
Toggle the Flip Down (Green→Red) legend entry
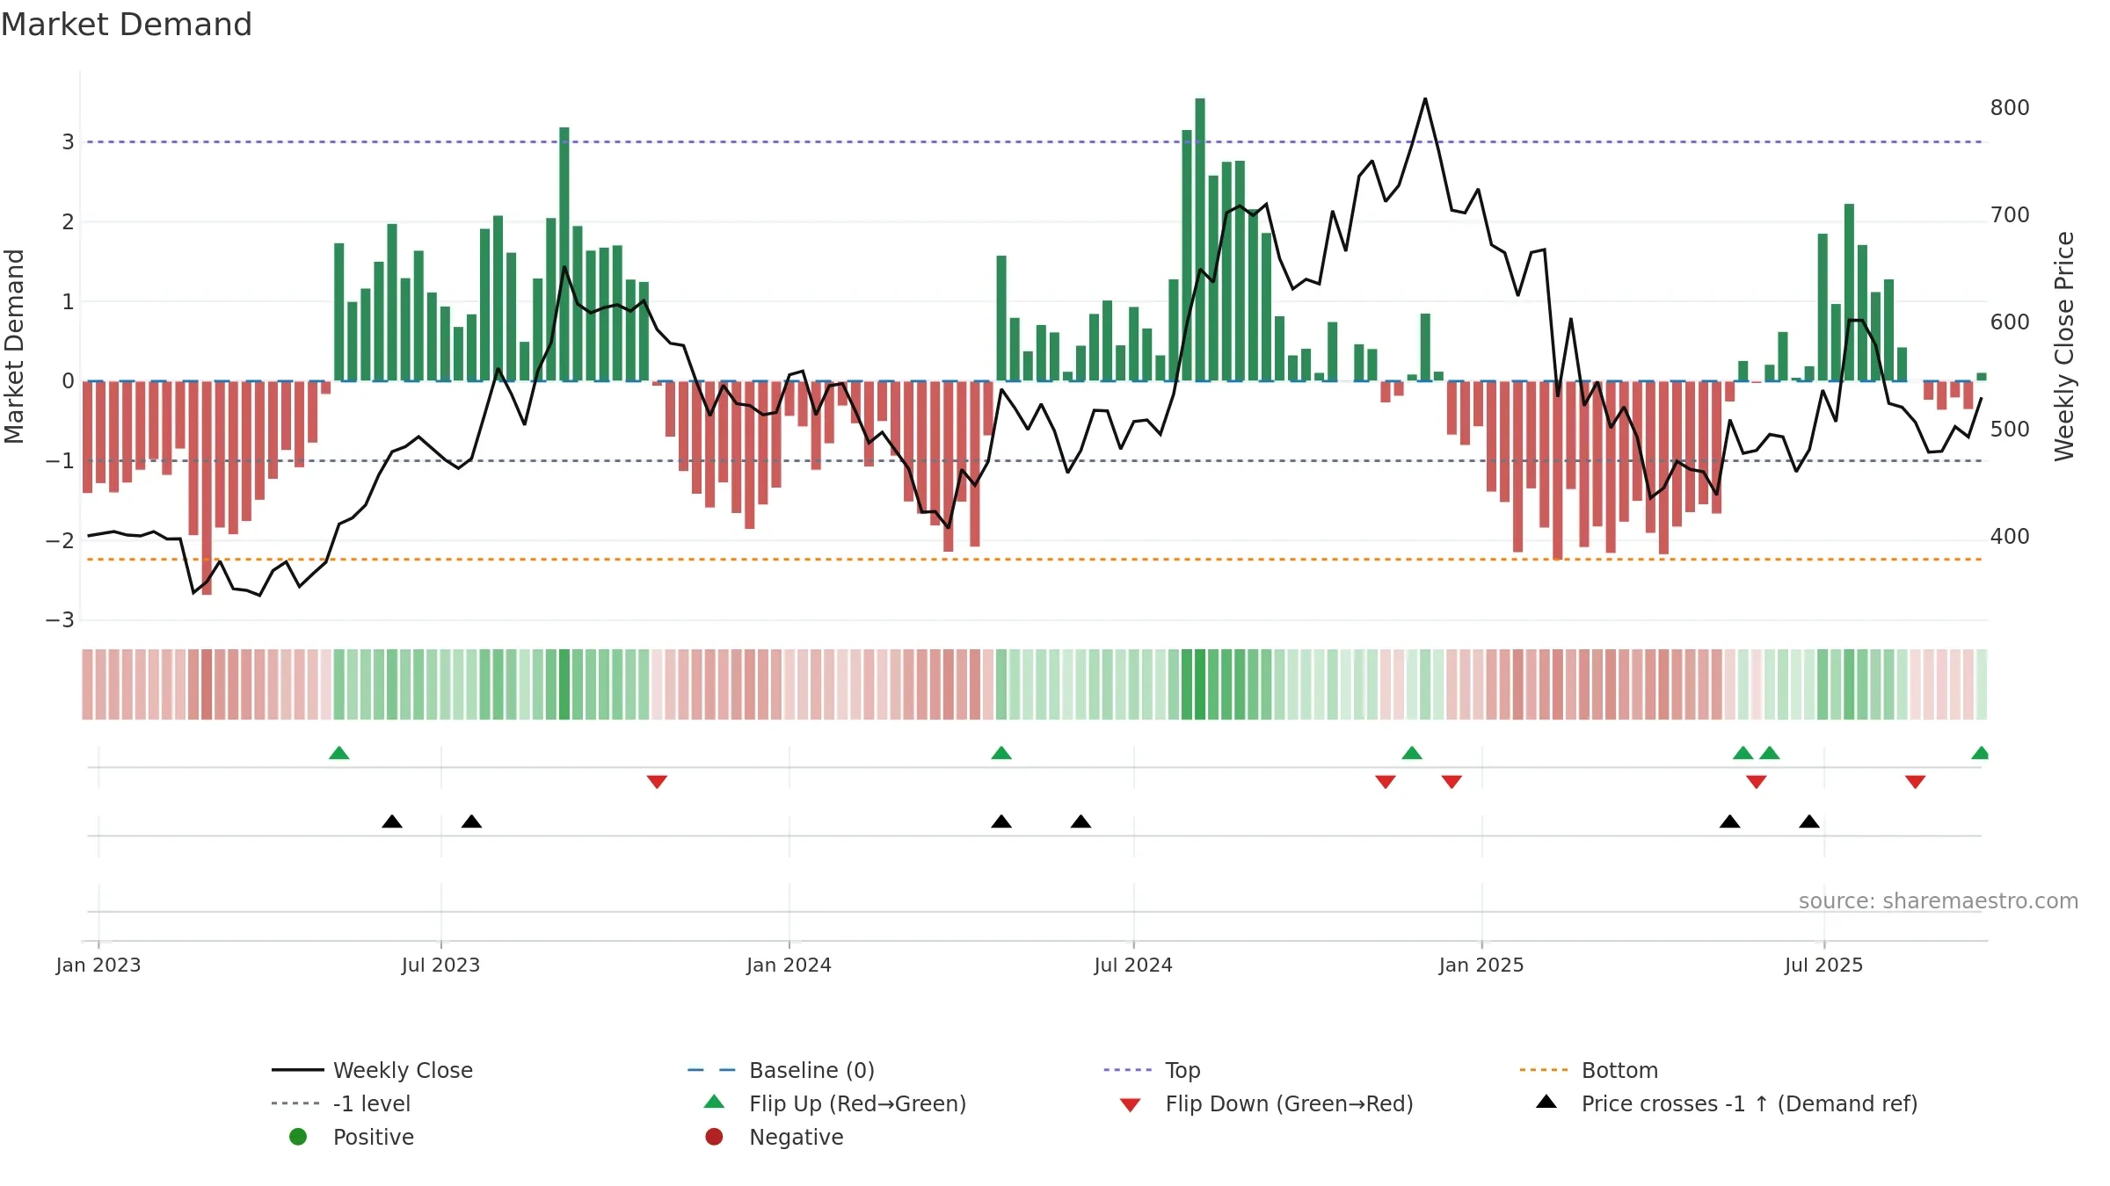click(1266, 1103)
